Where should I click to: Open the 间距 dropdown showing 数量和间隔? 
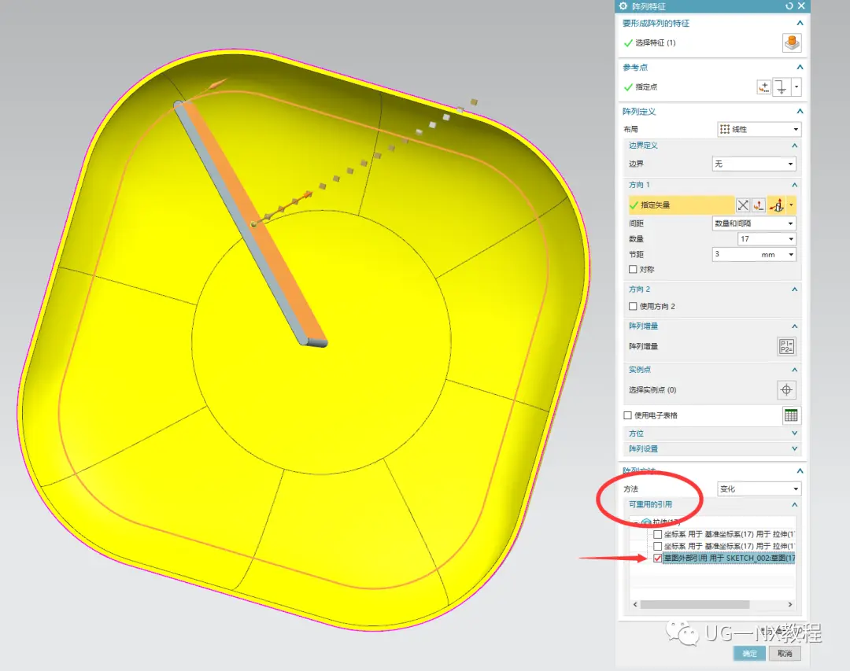(753, 223)
